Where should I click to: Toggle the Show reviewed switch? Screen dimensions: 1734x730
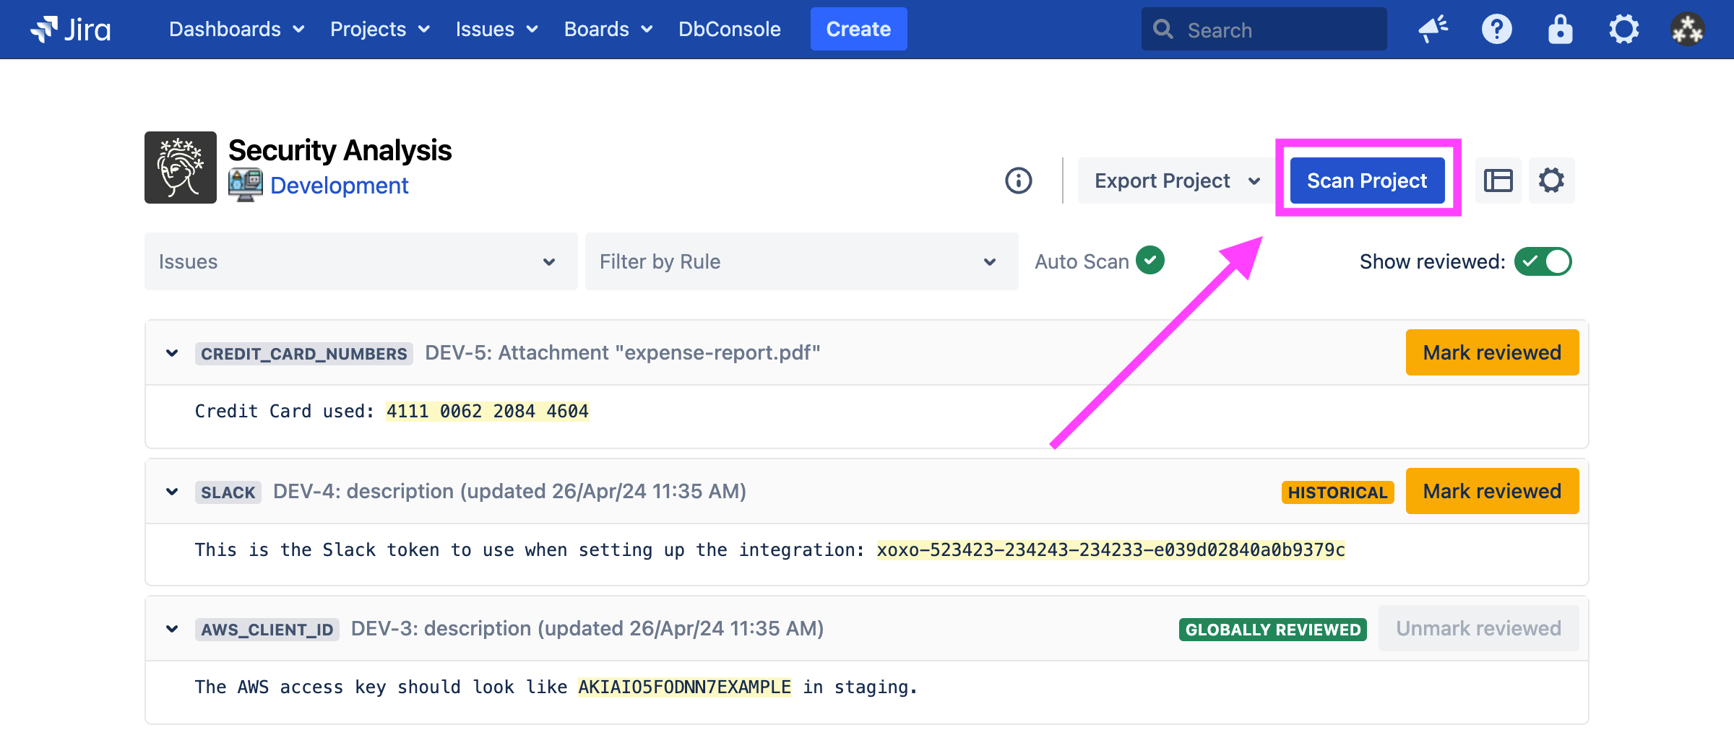(1543, 261)
